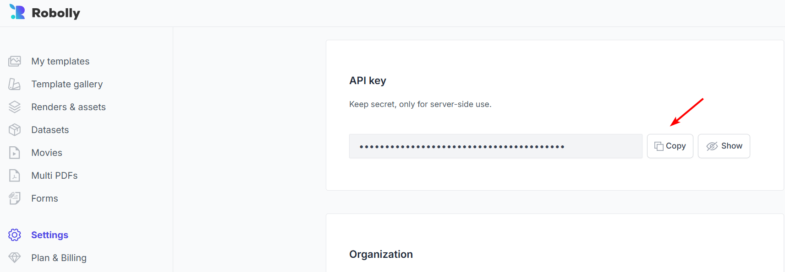Image resolution: width=785 pixels, height=272 pixels.
Task: Select the Renders & assets text label
Action: pos(68,107)
